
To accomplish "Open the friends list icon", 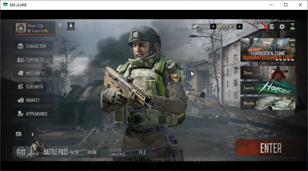I will 250,26.
